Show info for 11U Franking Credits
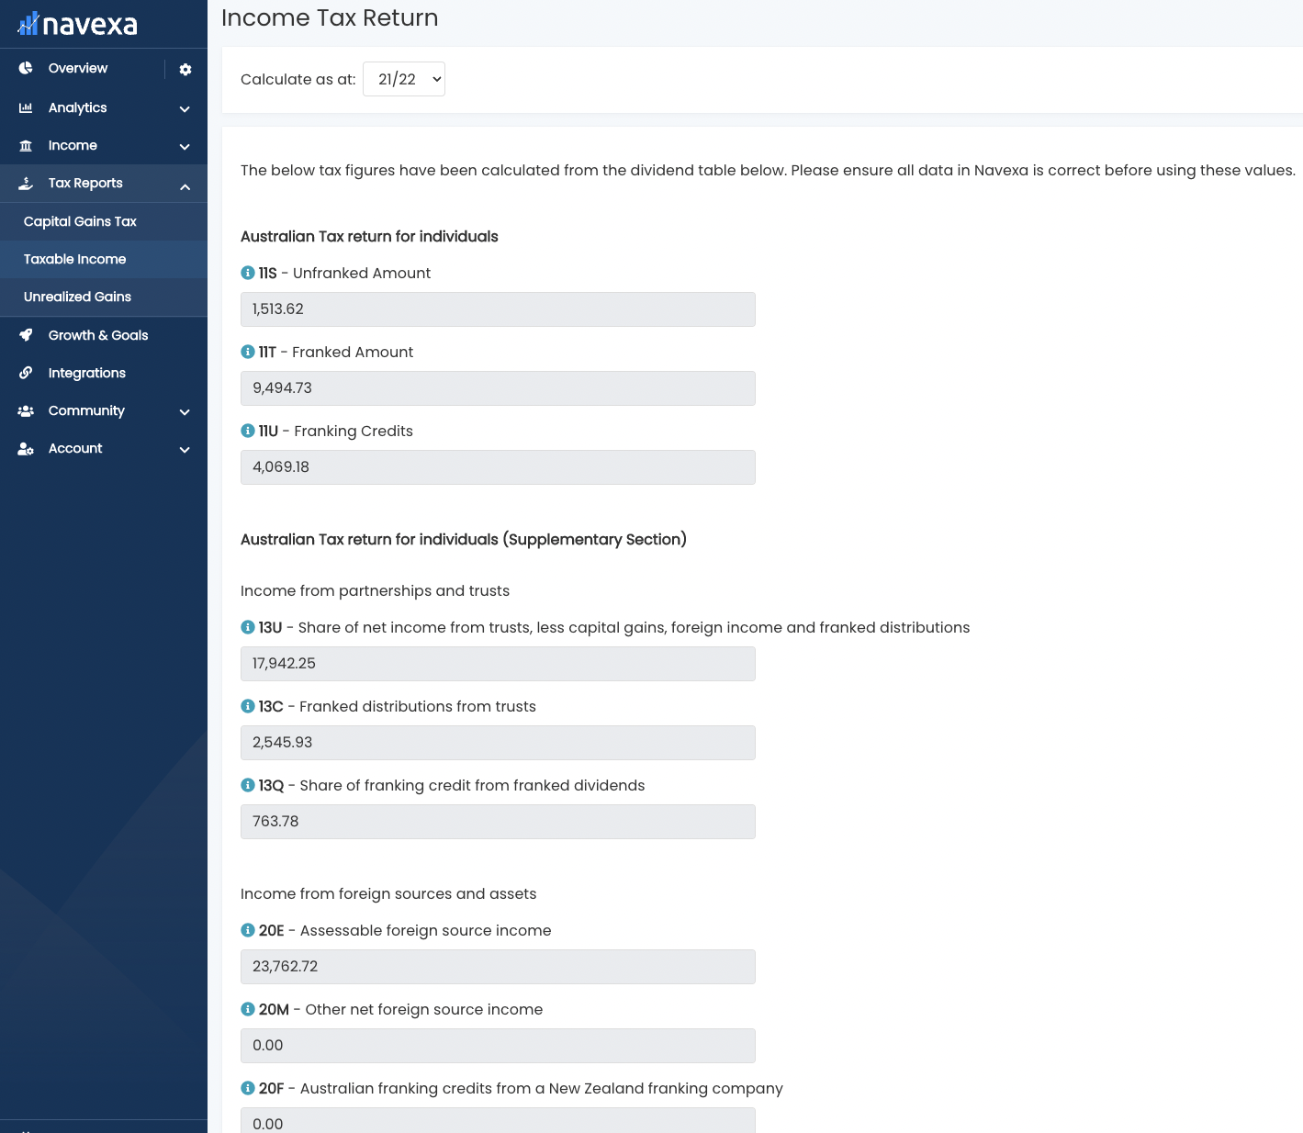 (x=248, y=431)
